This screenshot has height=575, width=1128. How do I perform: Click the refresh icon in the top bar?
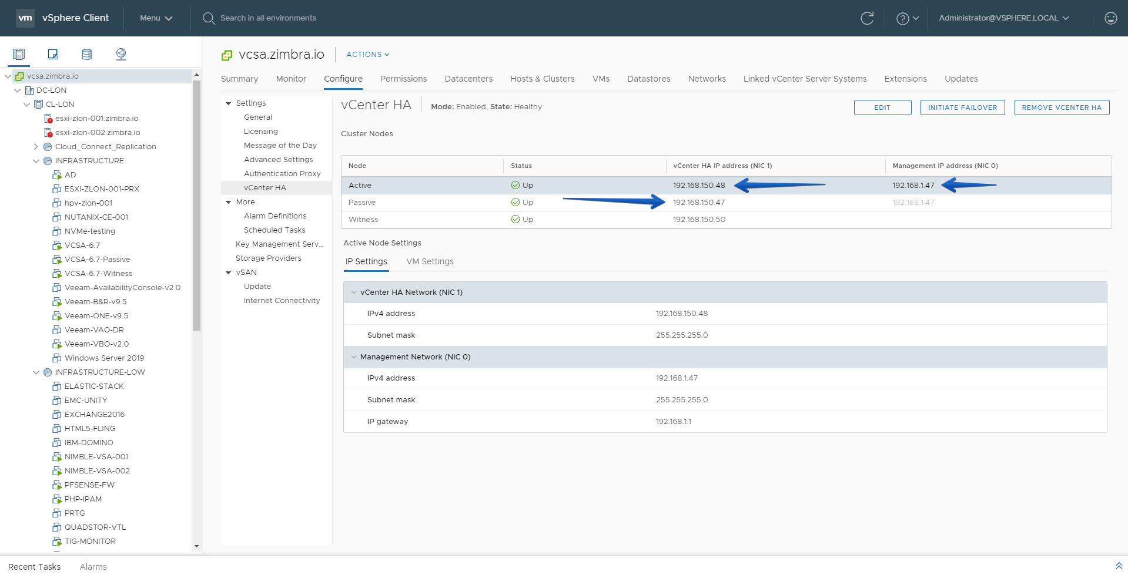tap(867, 18)
